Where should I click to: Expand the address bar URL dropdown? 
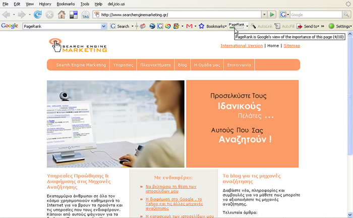pyautogui.click(x=264, y=15)
